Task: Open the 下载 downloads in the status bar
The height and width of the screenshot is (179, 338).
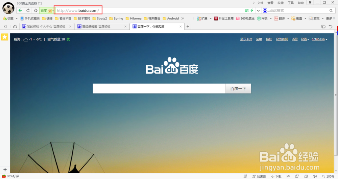Action: coord(276,176)
